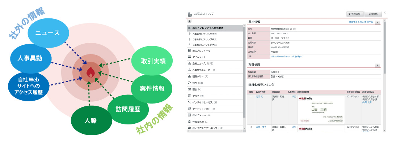This screenshot has height=141, width=396.
Task: Open the 情報追加 dropdown button
Action: (x=355, y=14)
